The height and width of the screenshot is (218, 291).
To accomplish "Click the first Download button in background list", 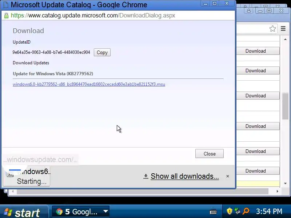I will tap(258, 51).
